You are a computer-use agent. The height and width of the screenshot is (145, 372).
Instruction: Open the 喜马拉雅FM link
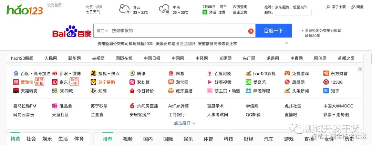pos(25,106)
